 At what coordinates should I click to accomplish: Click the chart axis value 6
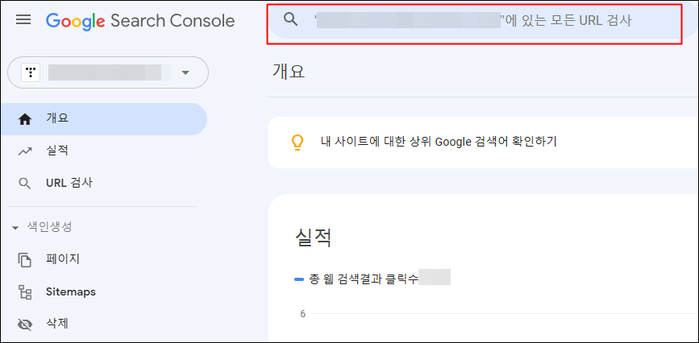(302, 313)
